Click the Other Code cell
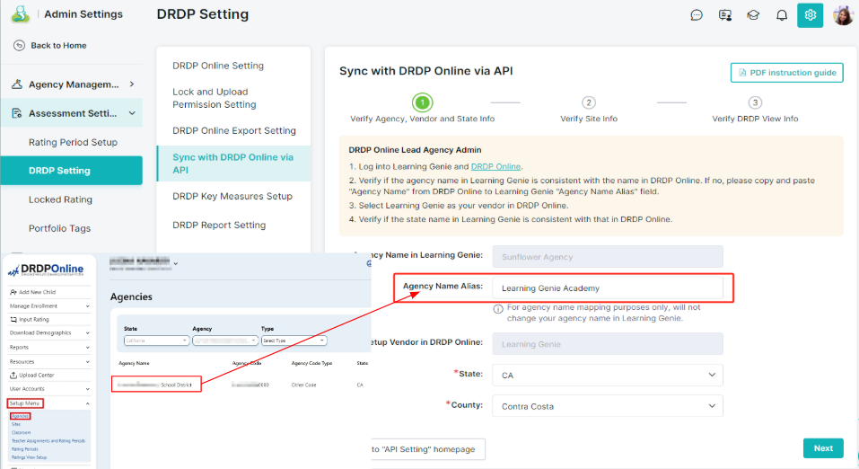Image resolution: width=859 pixels, height=469 pixels. tap(303, 385)
